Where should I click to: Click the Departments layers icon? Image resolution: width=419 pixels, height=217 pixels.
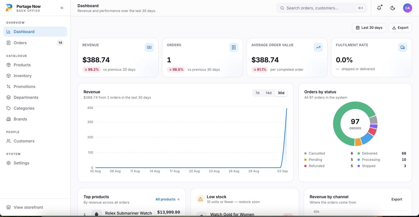point(9,97)
